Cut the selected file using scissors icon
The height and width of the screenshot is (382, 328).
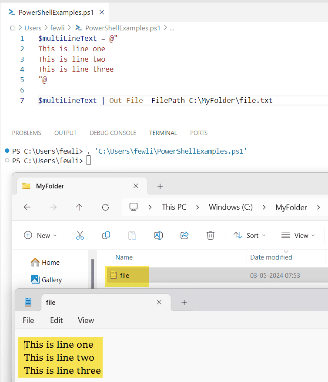pos(80,235)
